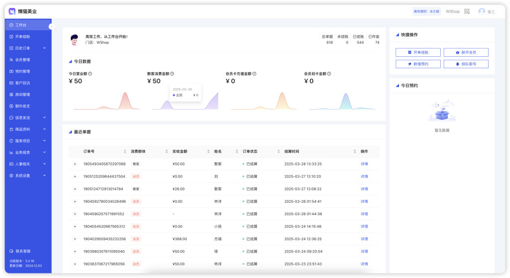Image resolution: width=510 pixels, height=278 pixels.
Task: Sort the table by 结算时间
Action: 355,151
